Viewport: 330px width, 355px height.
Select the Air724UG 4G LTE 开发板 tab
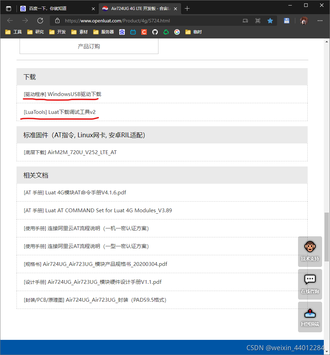click(x=141, y=9)
